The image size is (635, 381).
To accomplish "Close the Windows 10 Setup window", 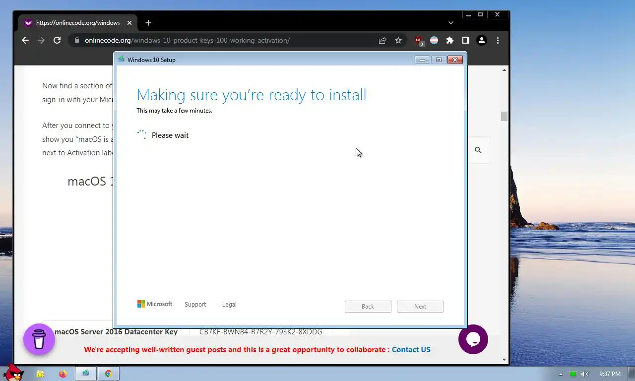I will (x=455, y=60).
